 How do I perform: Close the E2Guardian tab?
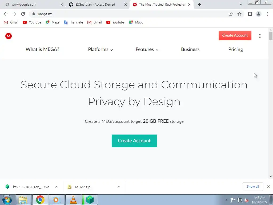(x=126, y=5)
